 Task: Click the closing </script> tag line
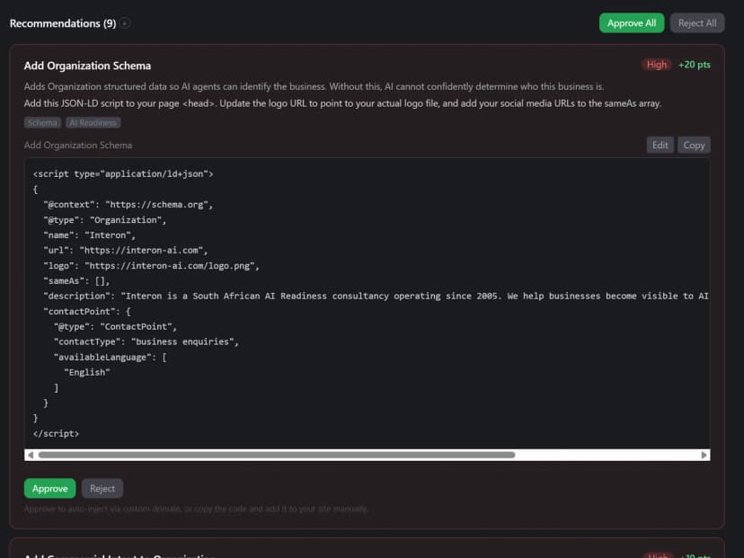(x=56, y=433)
